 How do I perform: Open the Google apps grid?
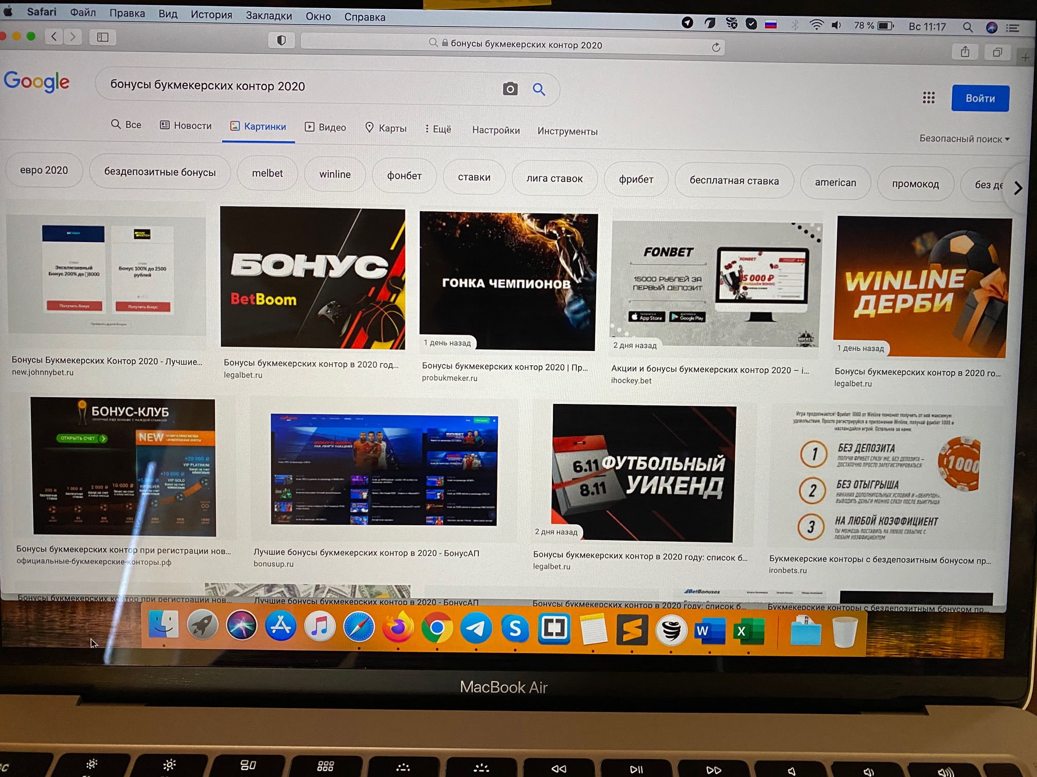click(928, 98)
